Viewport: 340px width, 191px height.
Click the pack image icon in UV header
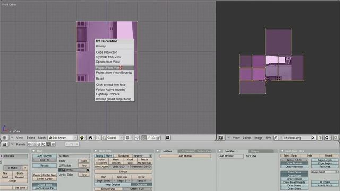pos(320,138)
